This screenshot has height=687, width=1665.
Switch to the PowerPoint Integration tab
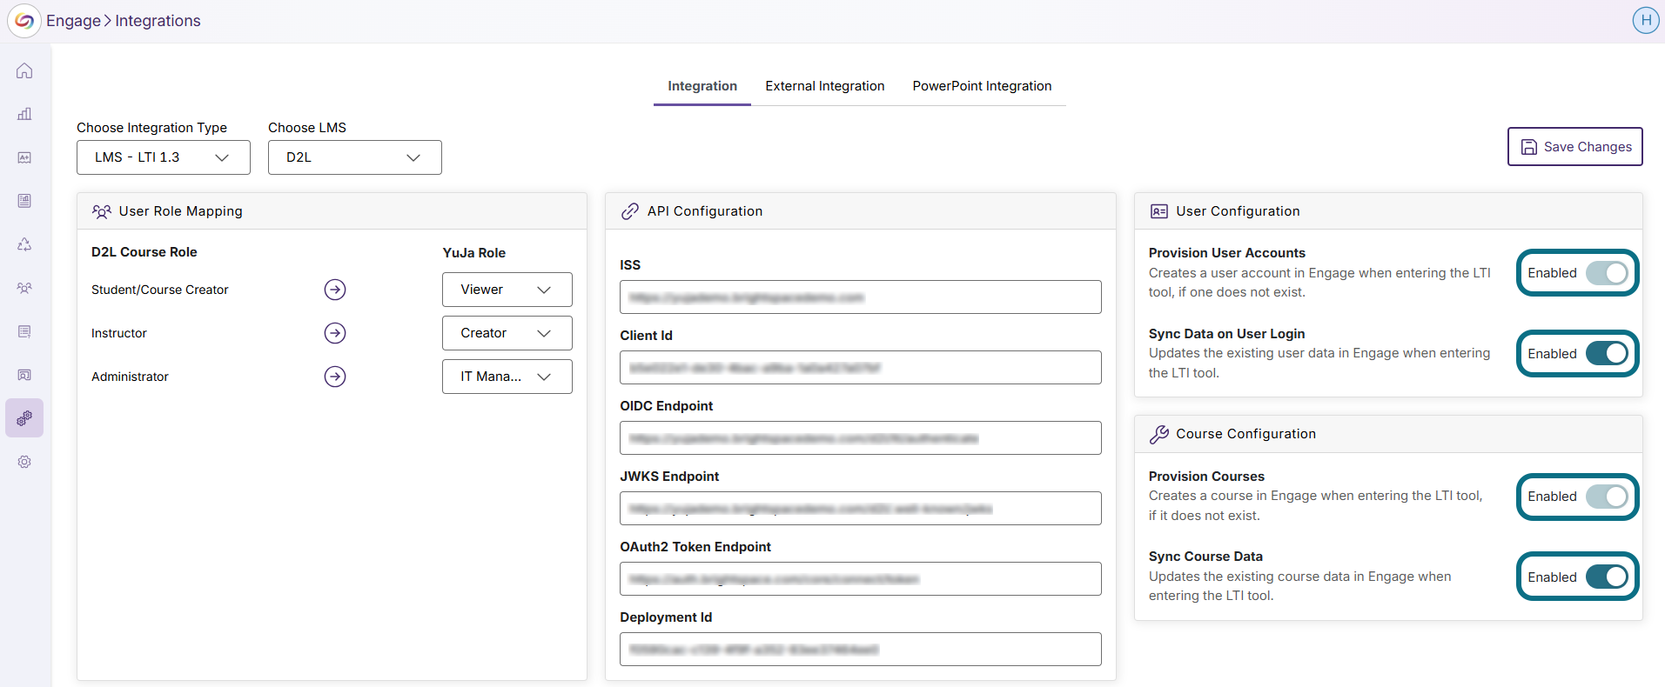982,86
